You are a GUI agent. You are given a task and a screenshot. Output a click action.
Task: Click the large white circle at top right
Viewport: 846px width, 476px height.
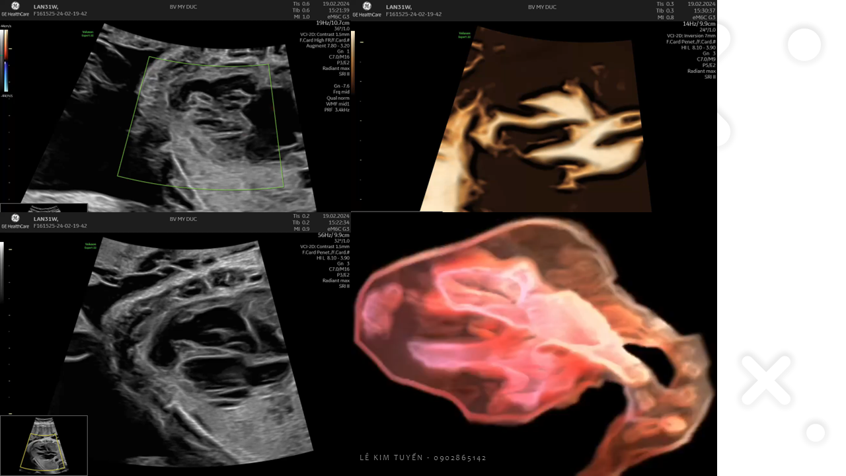click(x=804, y=45)
